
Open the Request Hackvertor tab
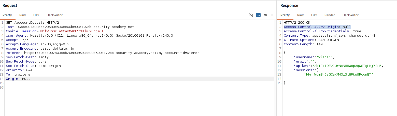pyautogui.click(x=54, y=15)
